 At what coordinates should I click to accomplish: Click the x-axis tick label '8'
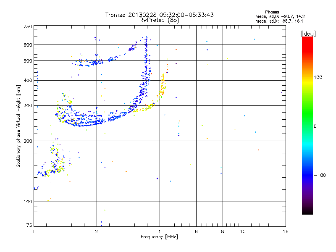(x=223, y=231)
